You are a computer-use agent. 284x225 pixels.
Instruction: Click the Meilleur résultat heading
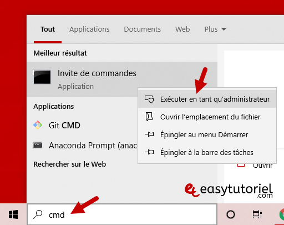point(60,53)
